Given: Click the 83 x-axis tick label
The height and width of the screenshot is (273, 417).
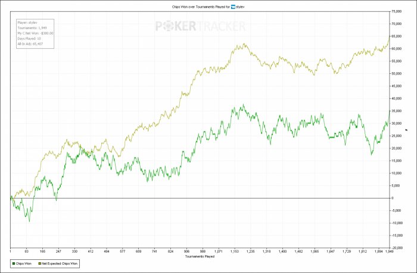Looking at the screenshot, I should click(27, 252).
